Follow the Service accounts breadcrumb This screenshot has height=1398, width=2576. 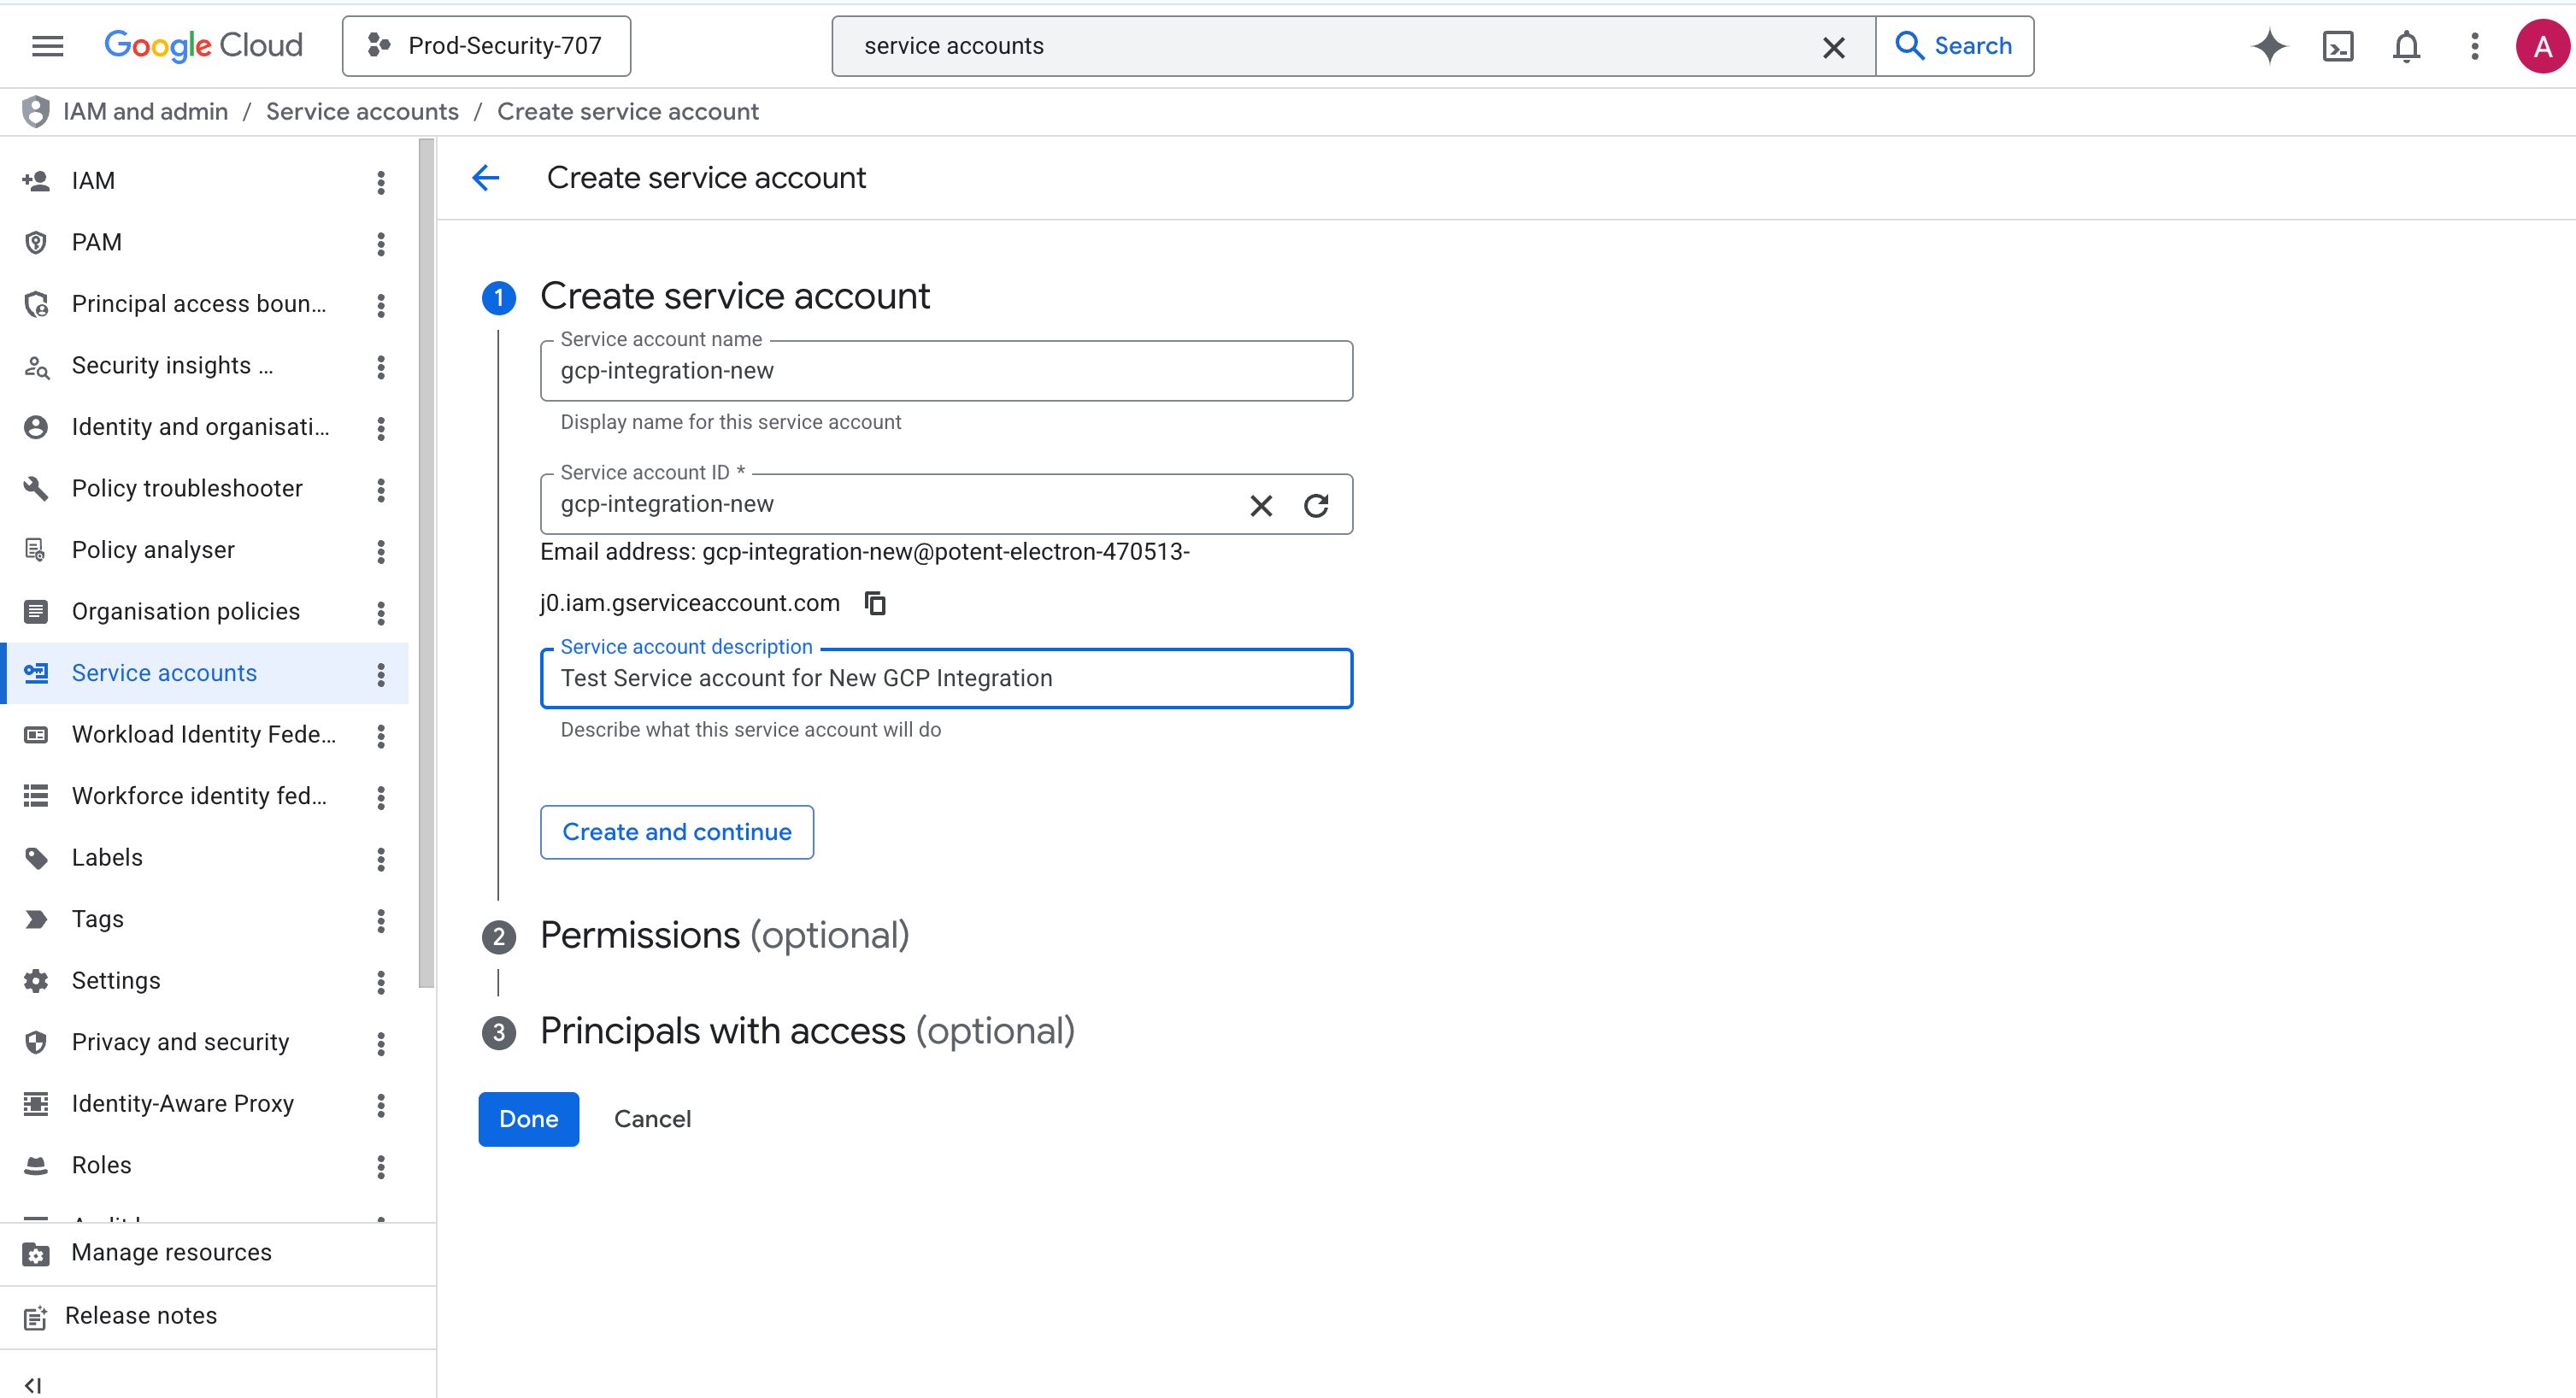pyautogui.click(x=362, y=112)
